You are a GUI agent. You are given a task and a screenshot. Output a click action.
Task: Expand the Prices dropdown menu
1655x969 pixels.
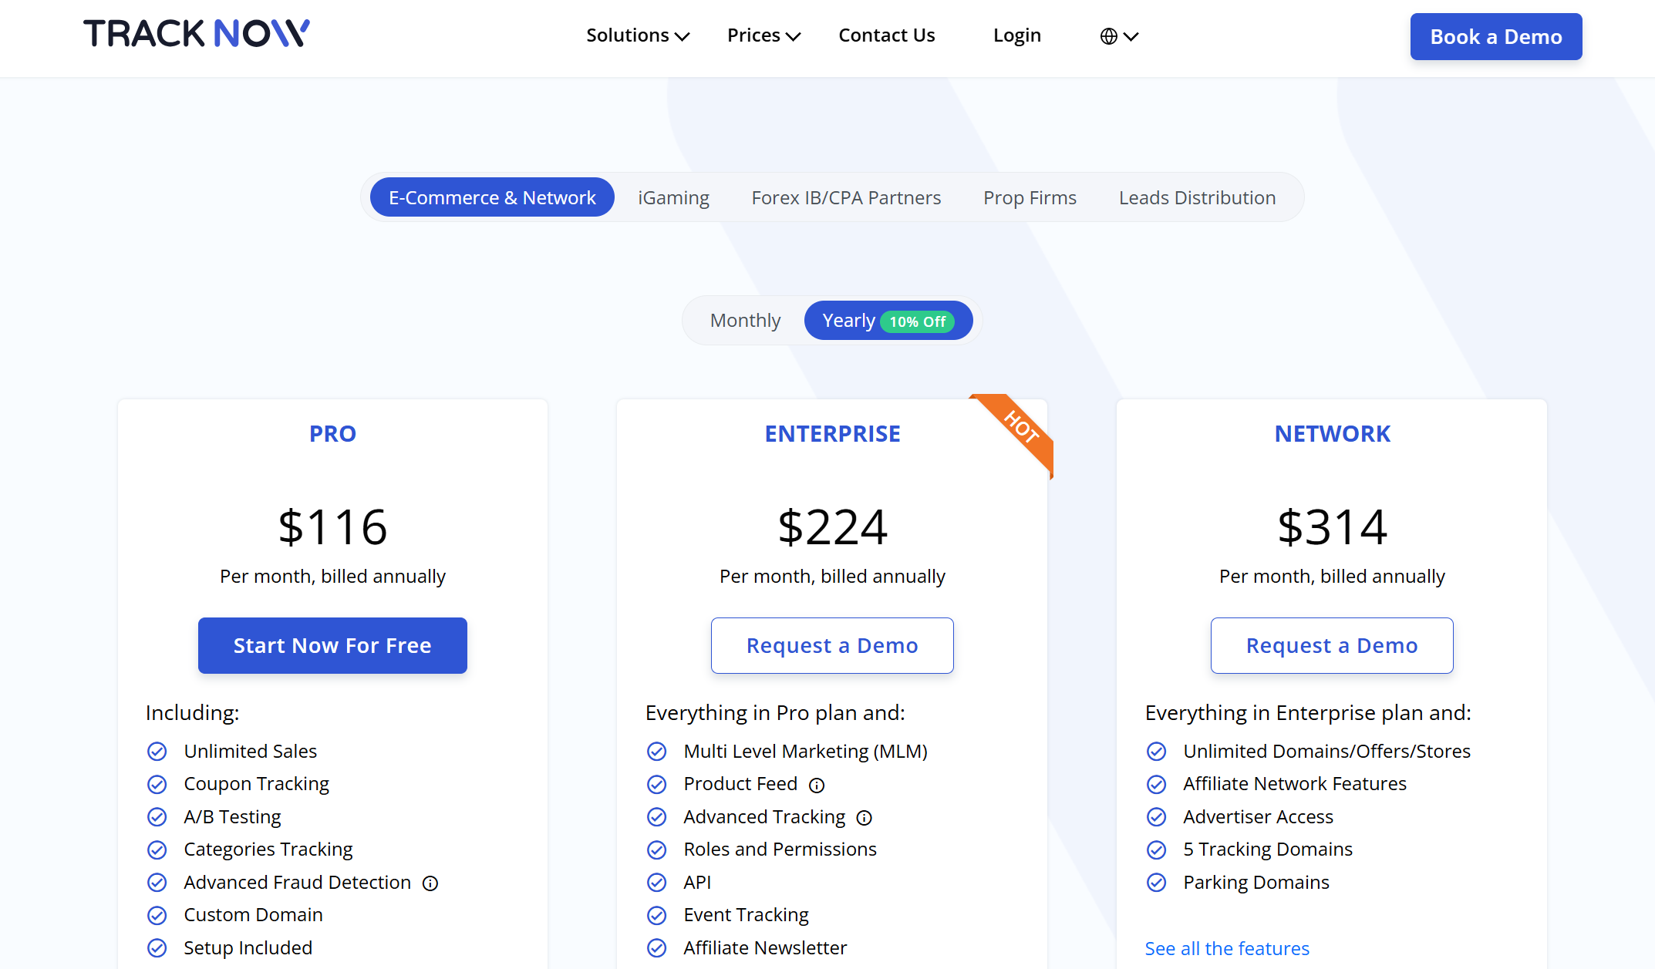pyautogui.click(x=763, y=35)
